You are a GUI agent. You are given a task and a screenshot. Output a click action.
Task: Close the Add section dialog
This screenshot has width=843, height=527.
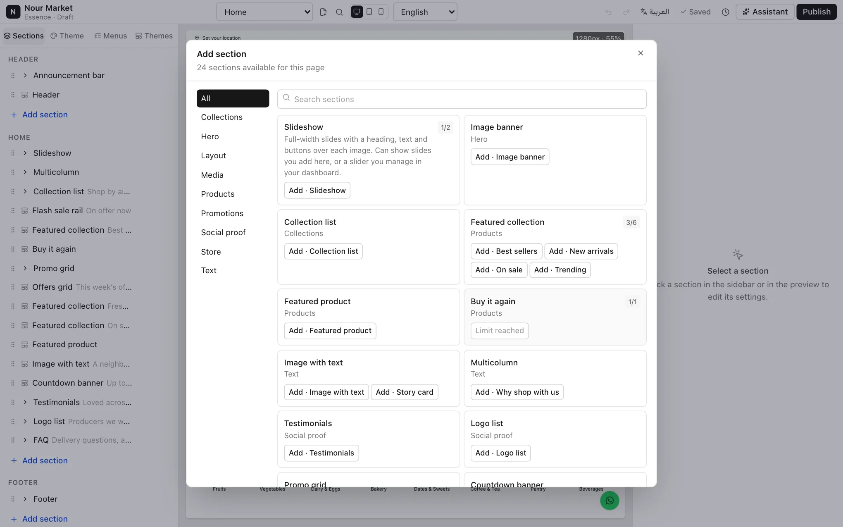point(641,53)
